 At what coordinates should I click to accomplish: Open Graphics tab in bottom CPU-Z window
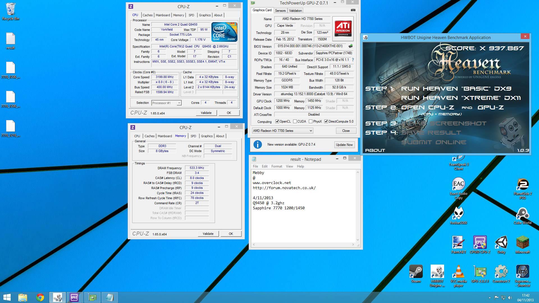tap(207, 136)
